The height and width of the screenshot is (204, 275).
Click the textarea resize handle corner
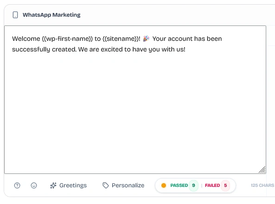pyautogui.click(x=262, y=170)
